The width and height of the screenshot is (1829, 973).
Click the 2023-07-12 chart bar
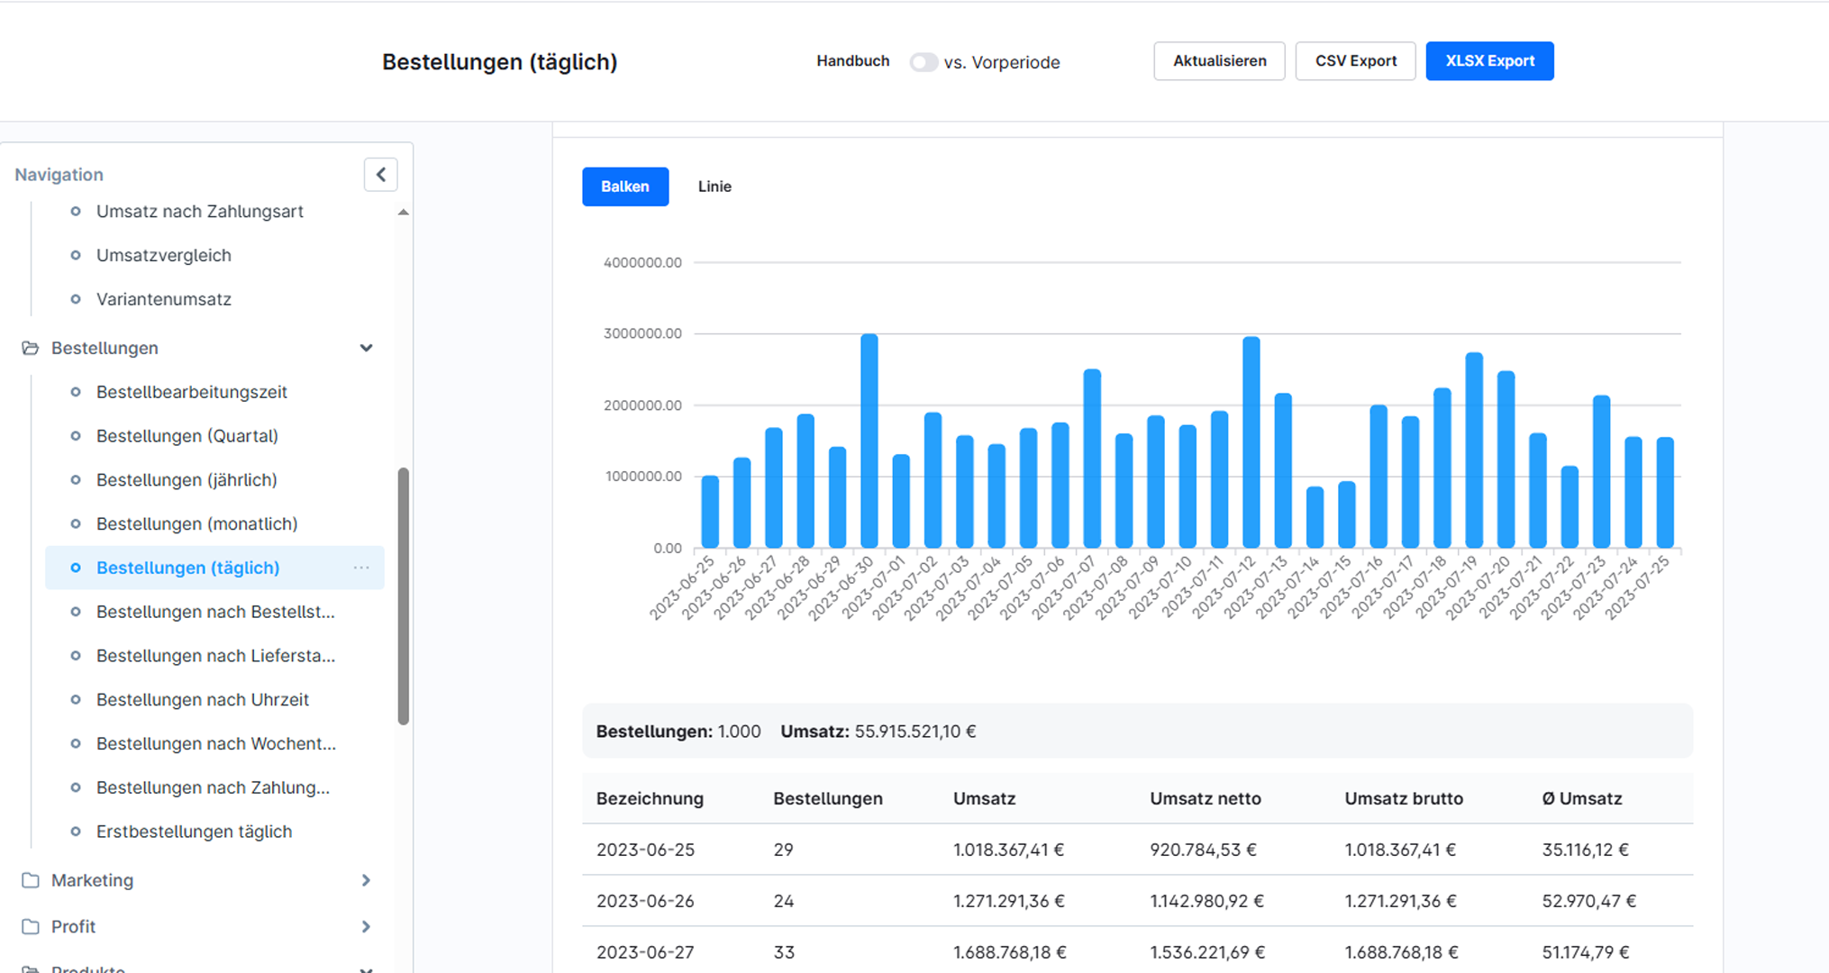[x=1251, y=442]
